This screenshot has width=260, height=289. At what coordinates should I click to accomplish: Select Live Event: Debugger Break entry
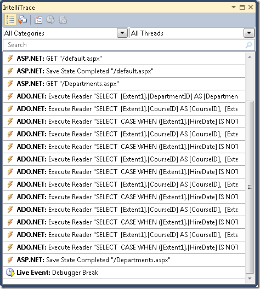click(124, 273)
